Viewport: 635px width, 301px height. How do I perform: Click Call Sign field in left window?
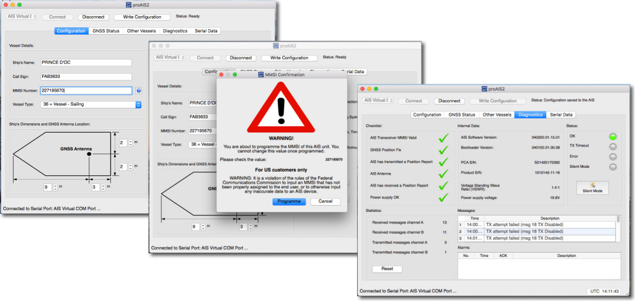coord(86,76)
